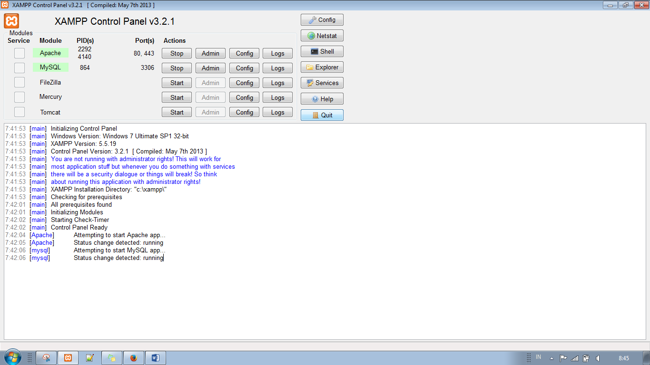Viewport: 650px width, 365px height.
Task: Check the FileZilla service checkbox
Action: pos(19,82)
